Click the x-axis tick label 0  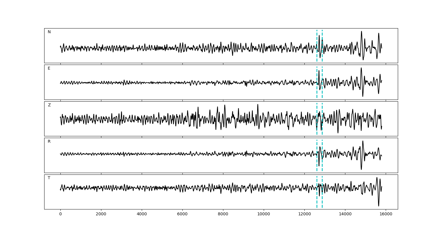pos(60,214)
